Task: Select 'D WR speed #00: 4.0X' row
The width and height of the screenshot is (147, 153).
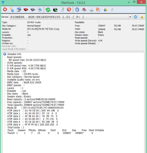Action: coord(26,68)
